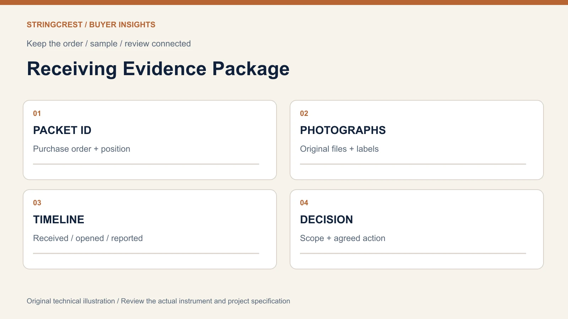This screenshot has height=319, width=568.
Task: Click the footer note about original technical illustration
Action: pos(158,301)
